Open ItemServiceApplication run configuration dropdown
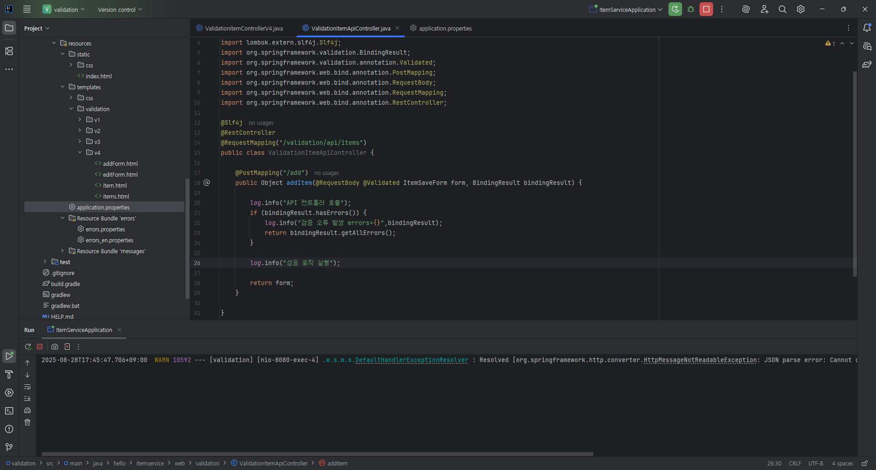 pyautogui.click(x=626, y=10)
